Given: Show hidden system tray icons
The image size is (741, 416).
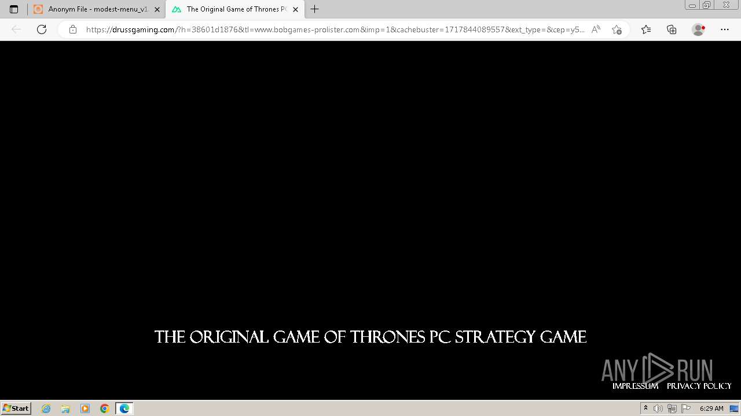Looking at the screenshot, I should pyautogui.click(x=645, y=408).
